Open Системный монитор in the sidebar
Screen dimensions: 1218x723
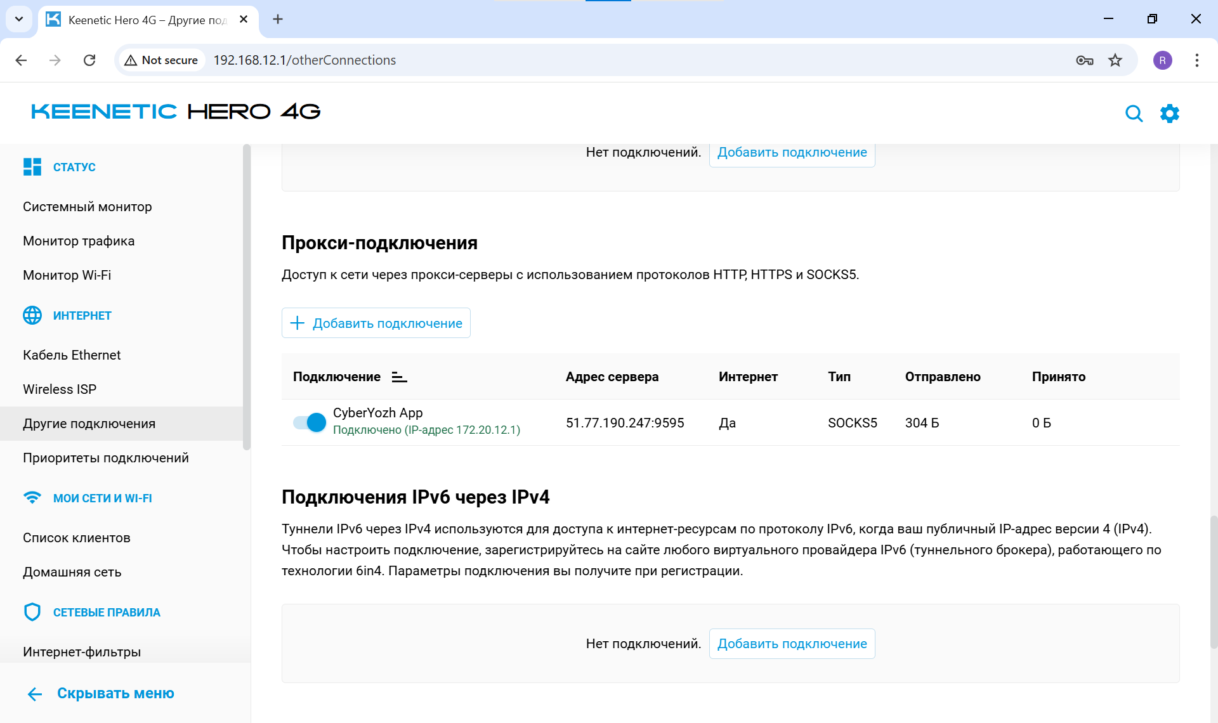87,206
